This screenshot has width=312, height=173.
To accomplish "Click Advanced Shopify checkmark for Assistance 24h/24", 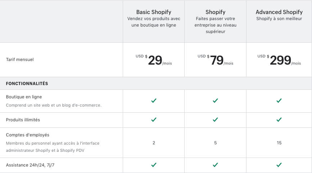I will pyautogui.click(x=279, y=165).
